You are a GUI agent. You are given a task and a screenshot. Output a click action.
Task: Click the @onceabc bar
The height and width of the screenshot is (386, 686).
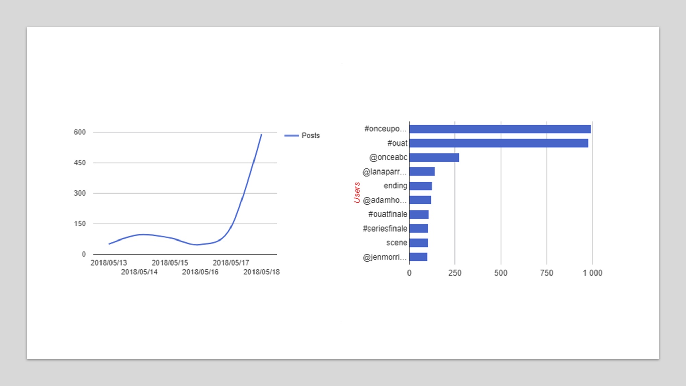point(434,157)
